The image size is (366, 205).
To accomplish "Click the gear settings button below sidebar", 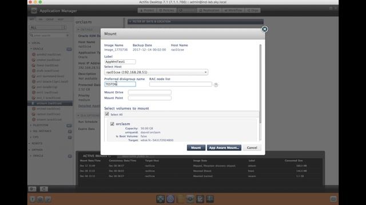I will click(32, 189).
